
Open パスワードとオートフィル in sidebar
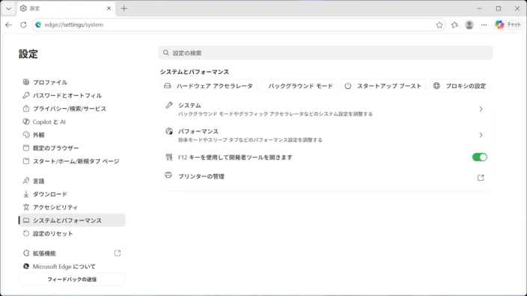coord(72,96)
